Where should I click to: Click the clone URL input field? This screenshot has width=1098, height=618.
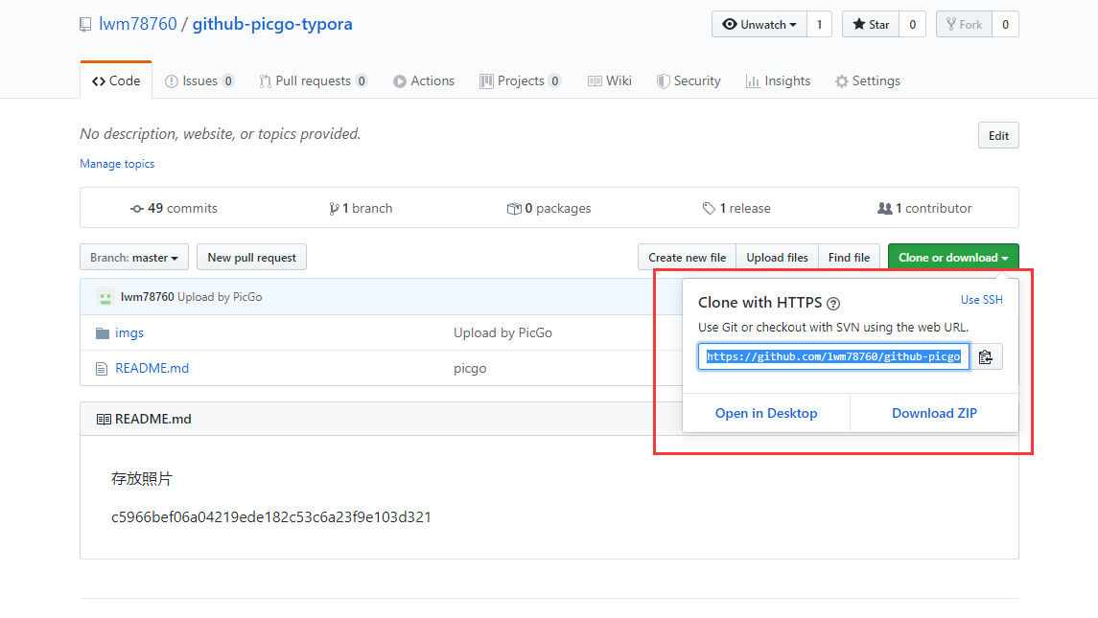point(833,357)
